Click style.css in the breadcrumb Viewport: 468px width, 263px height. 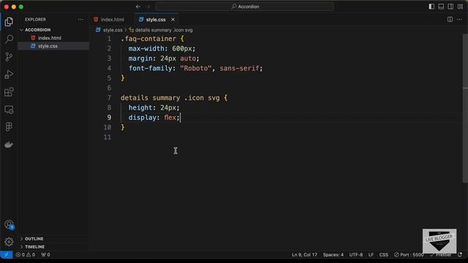pyautogui.click(x=113, y=30)
